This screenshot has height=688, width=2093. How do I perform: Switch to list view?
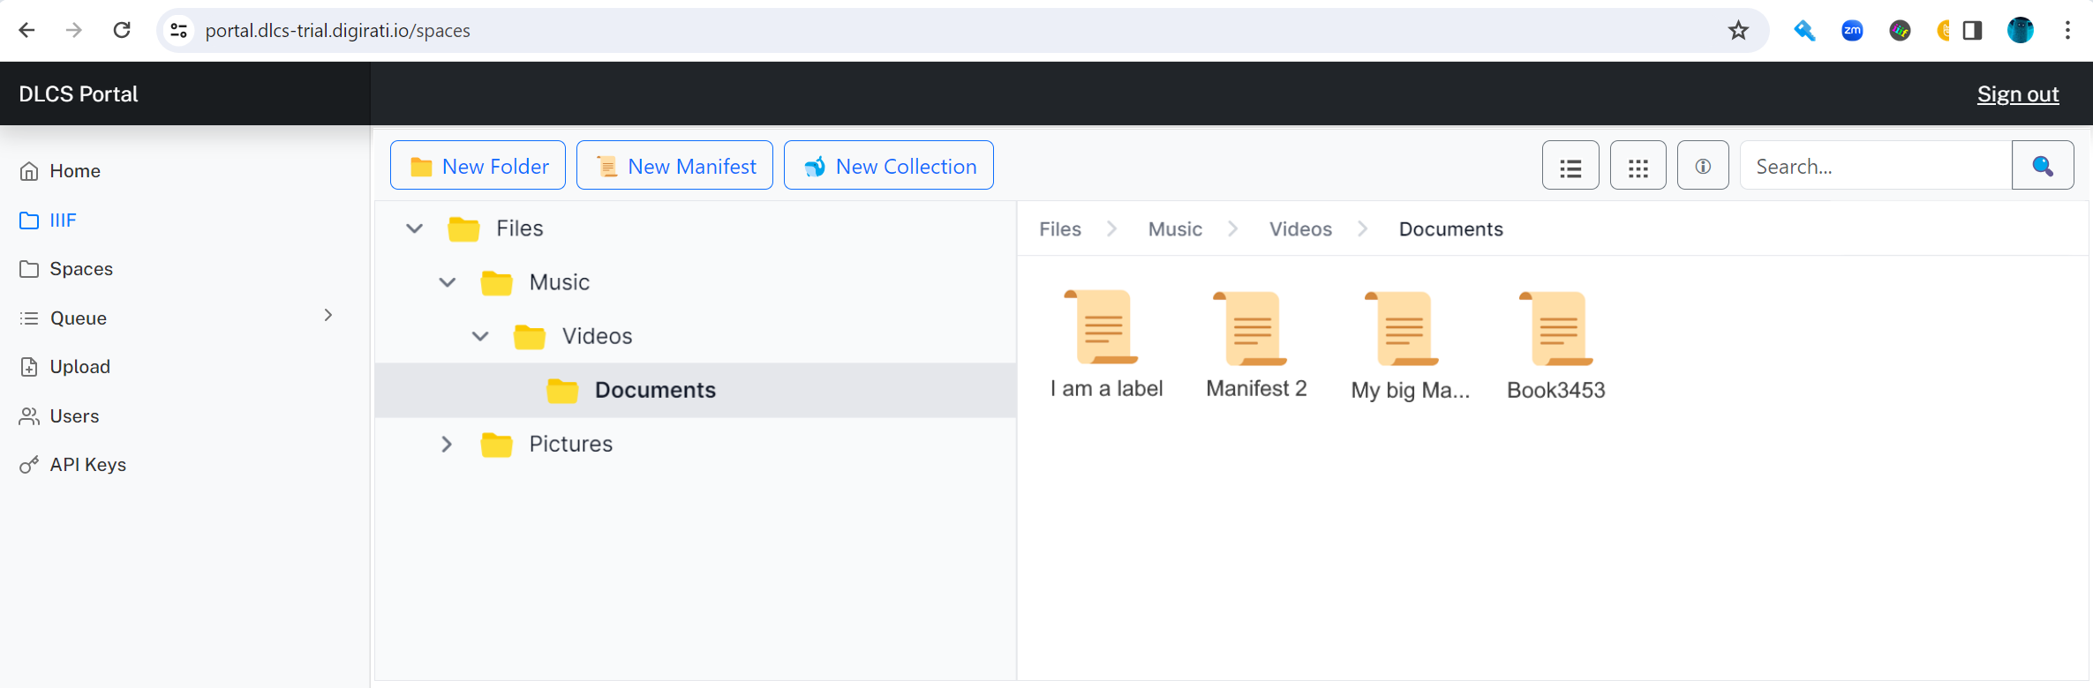tap(1570, 166)
